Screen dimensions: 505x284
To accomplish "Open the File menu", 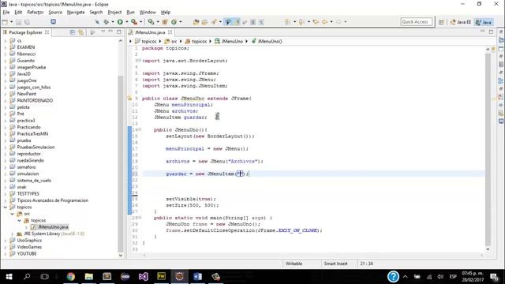I will point(6,13).
